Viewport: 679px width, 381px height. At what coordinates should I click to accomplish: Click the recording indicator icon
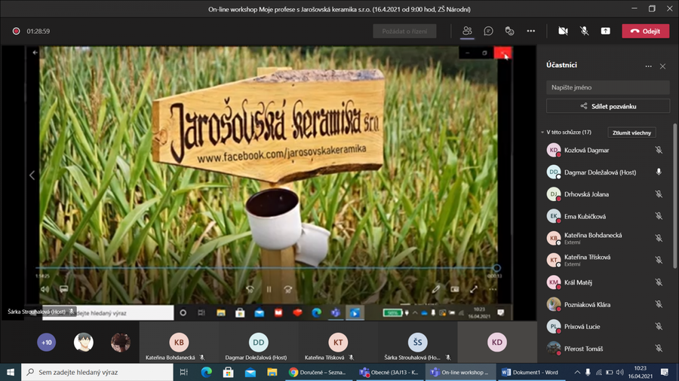[x=16, y=31]
